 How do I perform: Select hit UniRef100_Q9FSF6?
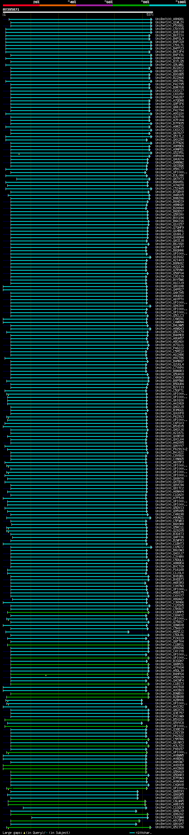170,104
